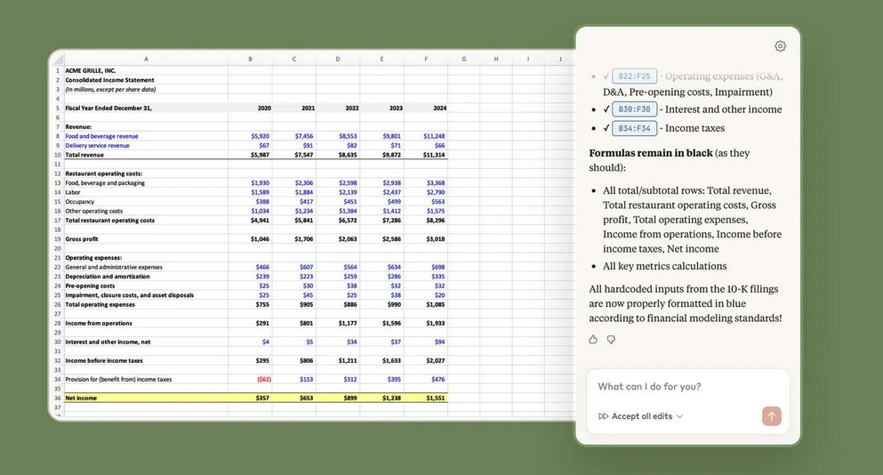Image resolution: width=883 pixels, height=475 pixels.
Task: Select Gross profit value $3,018
Action: [426, 239]
